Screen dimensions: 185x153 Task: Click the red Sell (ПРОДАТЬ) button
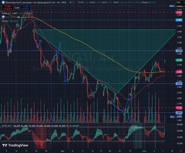coord(8,8)
